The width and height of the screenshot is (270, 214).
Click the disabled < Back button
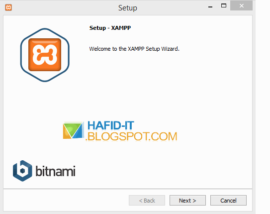[147, 200]
